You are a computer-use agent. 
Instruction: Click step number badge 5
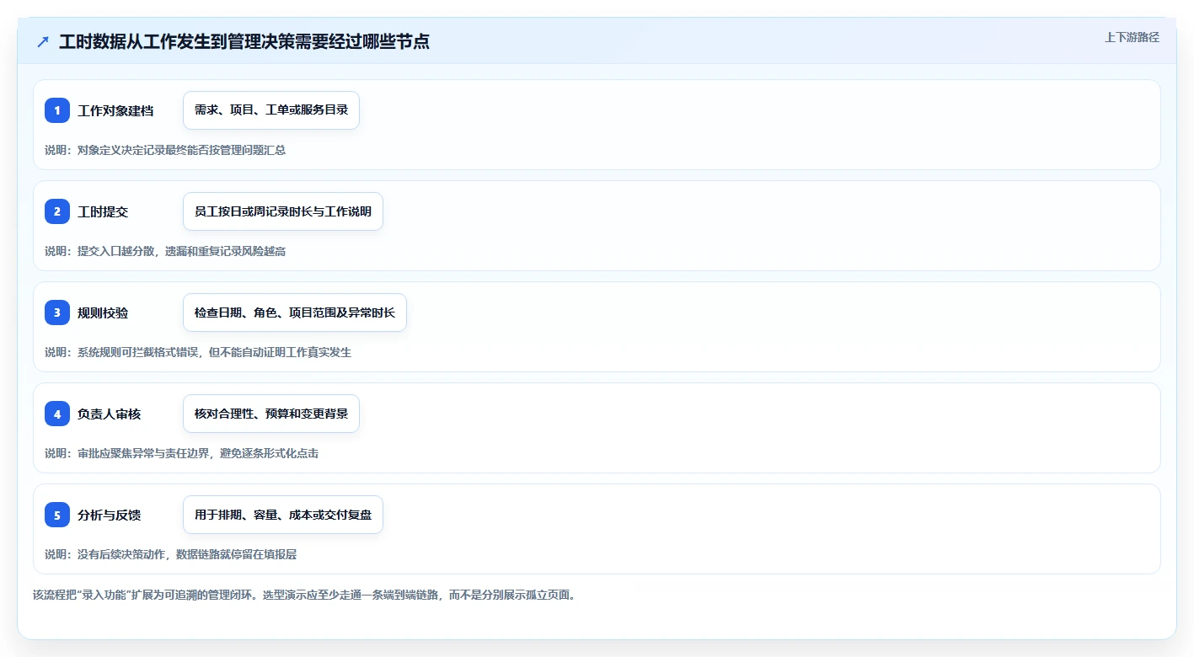(57, 515)
